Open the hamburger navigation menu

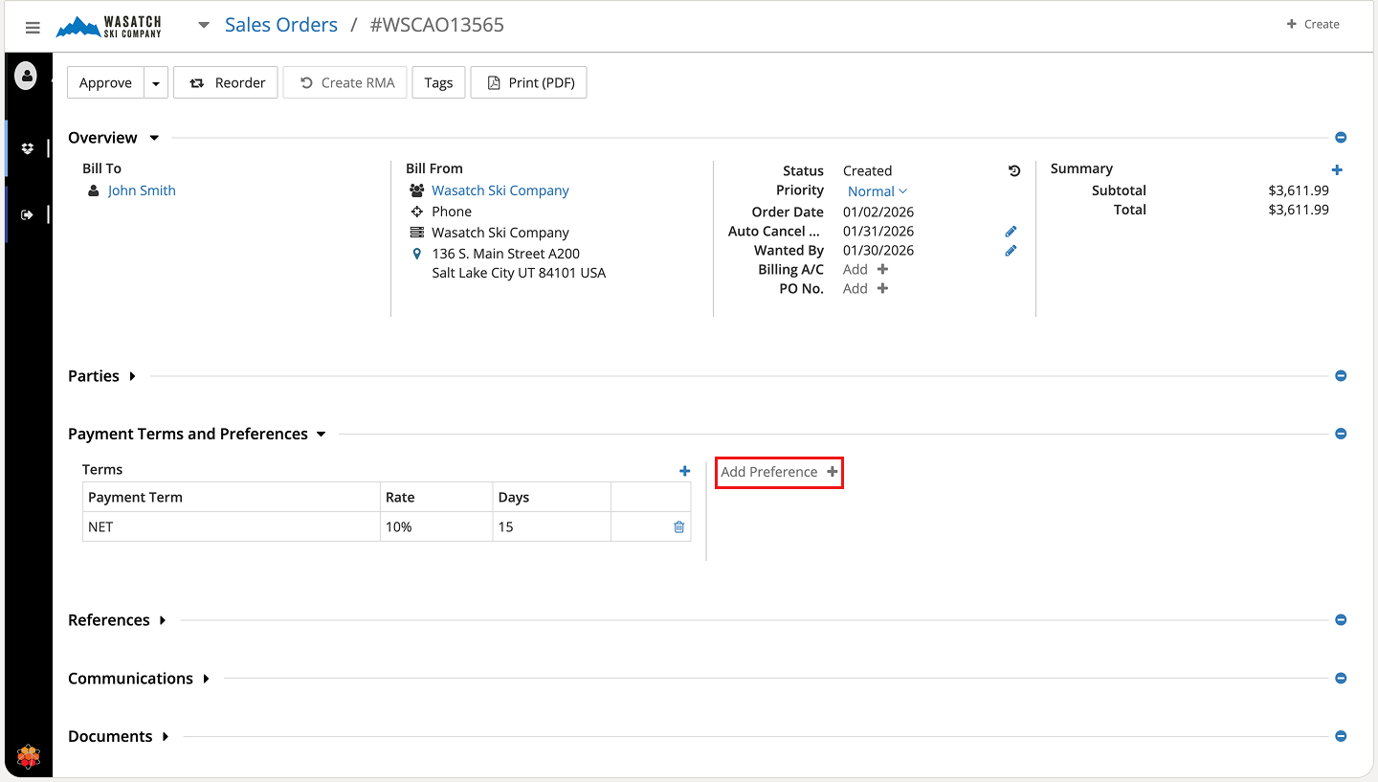[x=33, y=27]
